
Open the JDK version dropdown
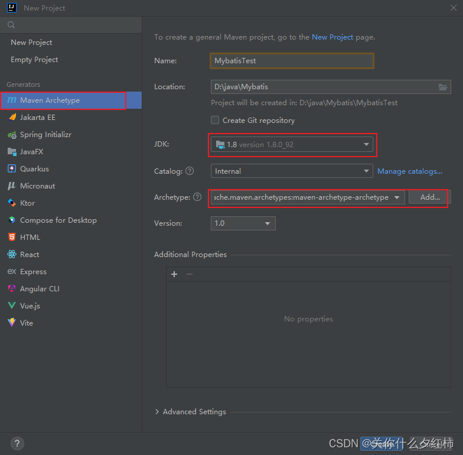coord(292,145)
